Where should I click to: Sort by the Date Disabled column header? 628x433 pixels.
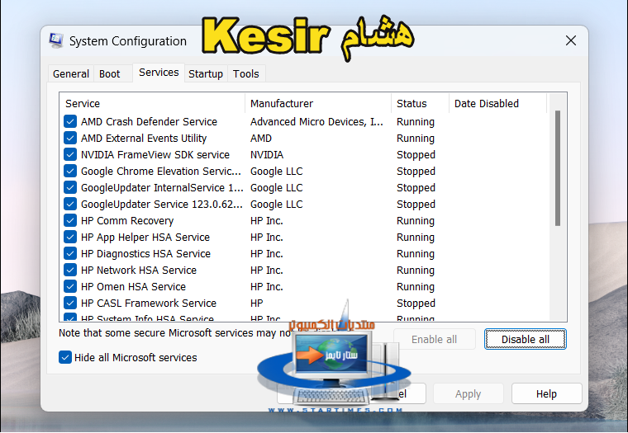tap(497, 104)
